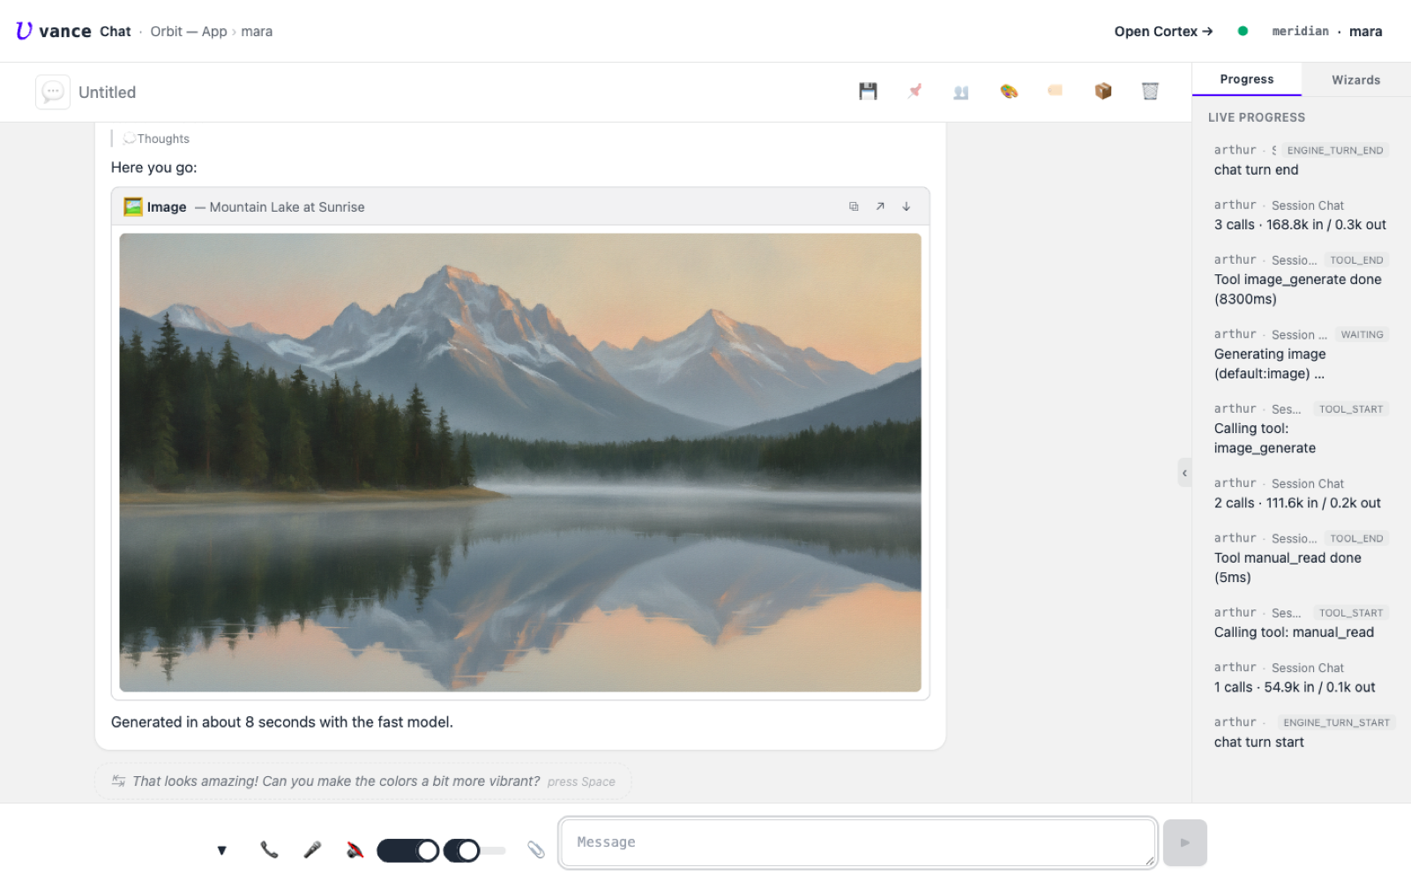The image size is (1411, 882).
Task: Click the floppy disk save icon
Action: 868,91
